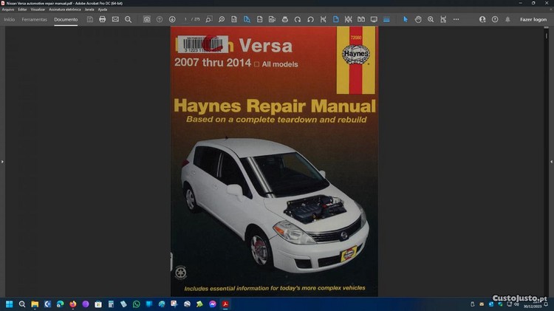Viewport: 554px width, 311px height.
Task: Choose the arrow selection tool
Action: coord(405,19)
